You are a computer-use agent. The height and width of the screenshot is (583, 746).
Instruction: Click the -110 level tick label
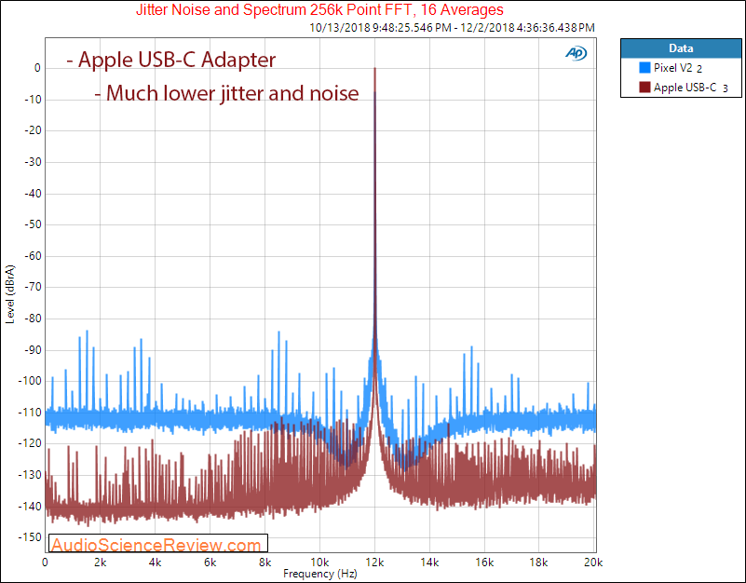point(30,413)
